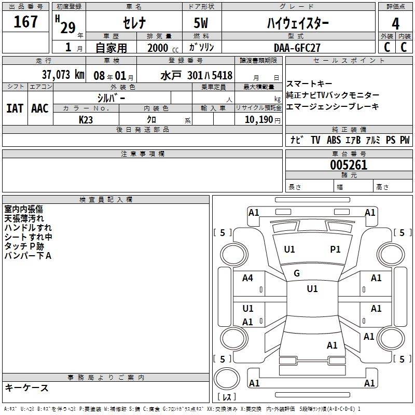Click the mileage value 37,073 km
Viewport: 415px width, 415px height.
pyautogui.click(x=63, y=75)
